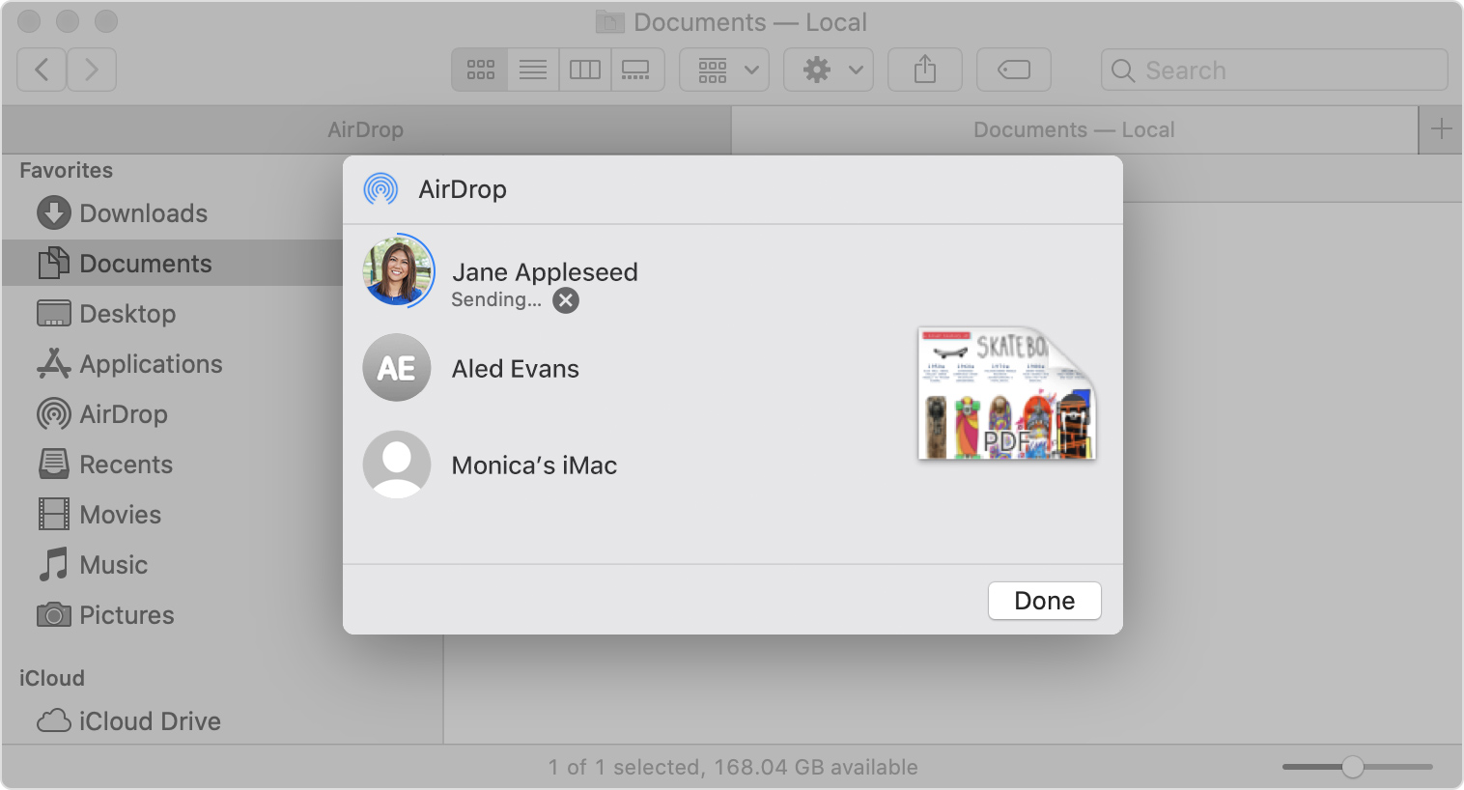Switch to gallery view
1464x790 pixels.
click(636, 70)
